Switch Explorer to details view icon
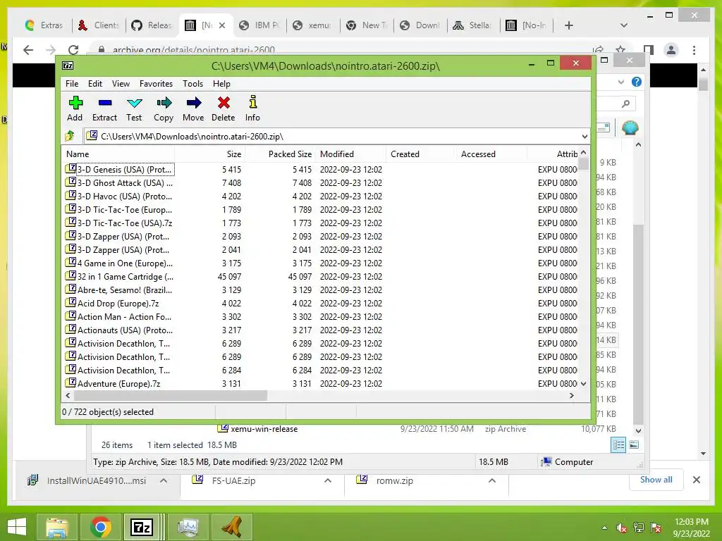722x541 pixels. click(x=618, y=444)
